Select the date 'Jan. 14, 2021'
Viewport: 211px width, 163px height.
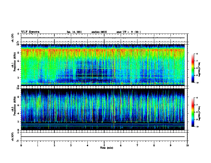click(x=74, y=32)
